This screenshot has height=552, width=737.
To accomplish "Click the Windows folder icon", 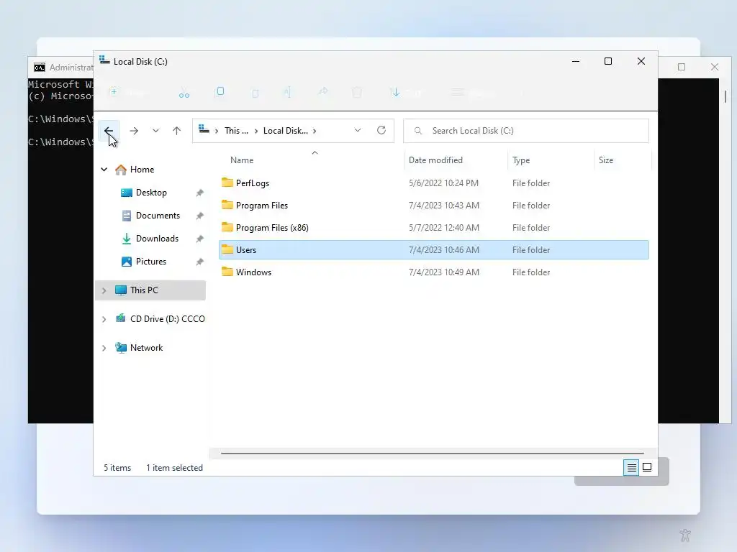I will [227, 271].
